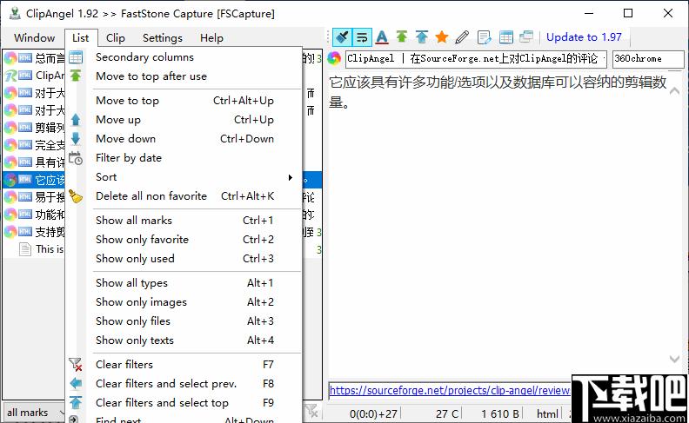Select Show only favorite option
This screenshot has width=689, height=423.
tap(184, 239)
